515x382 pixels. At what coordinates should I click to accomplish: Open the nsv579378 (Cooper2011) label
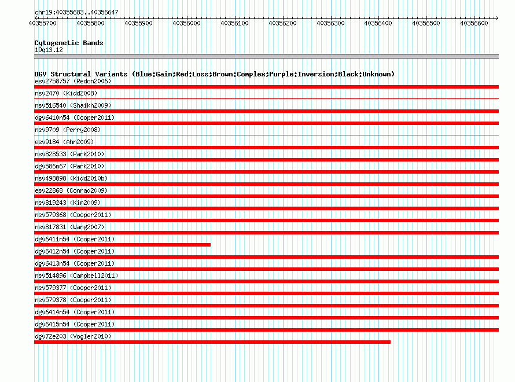tap(73, 300)
